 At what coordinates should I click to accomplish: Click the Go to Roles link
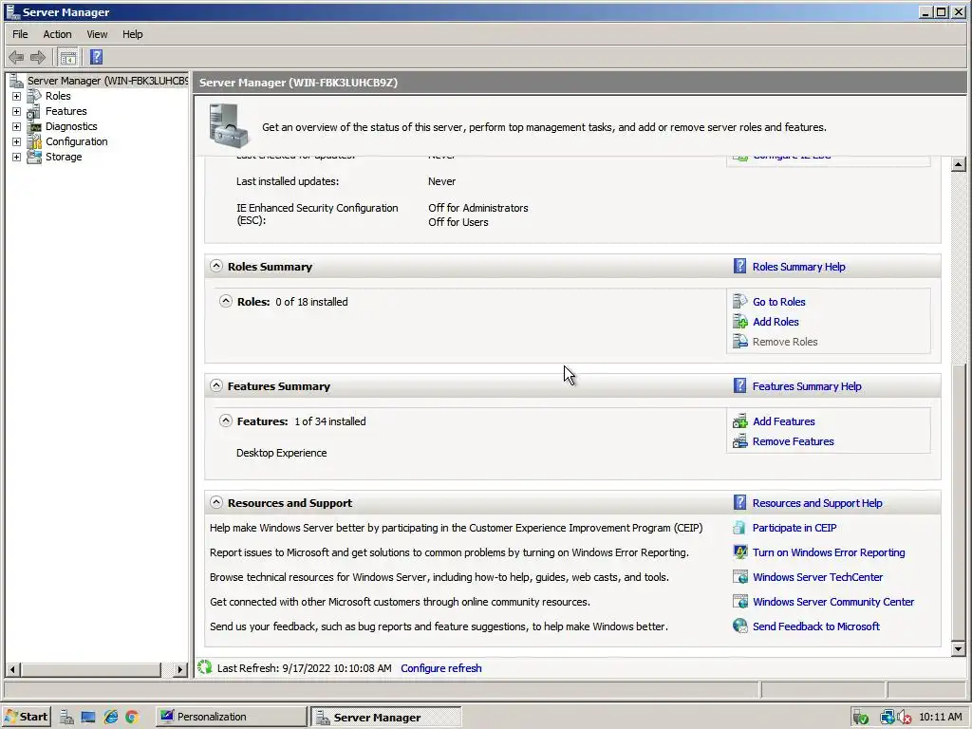pos(778,302)
